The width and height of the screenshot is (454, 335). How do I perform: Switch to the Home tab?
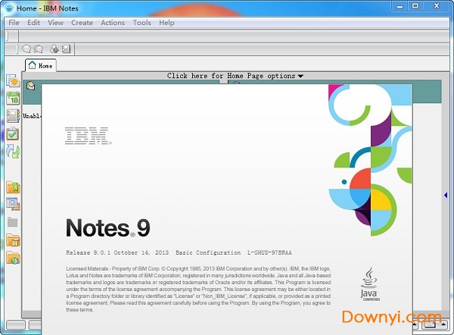click(x=41, y=65)
